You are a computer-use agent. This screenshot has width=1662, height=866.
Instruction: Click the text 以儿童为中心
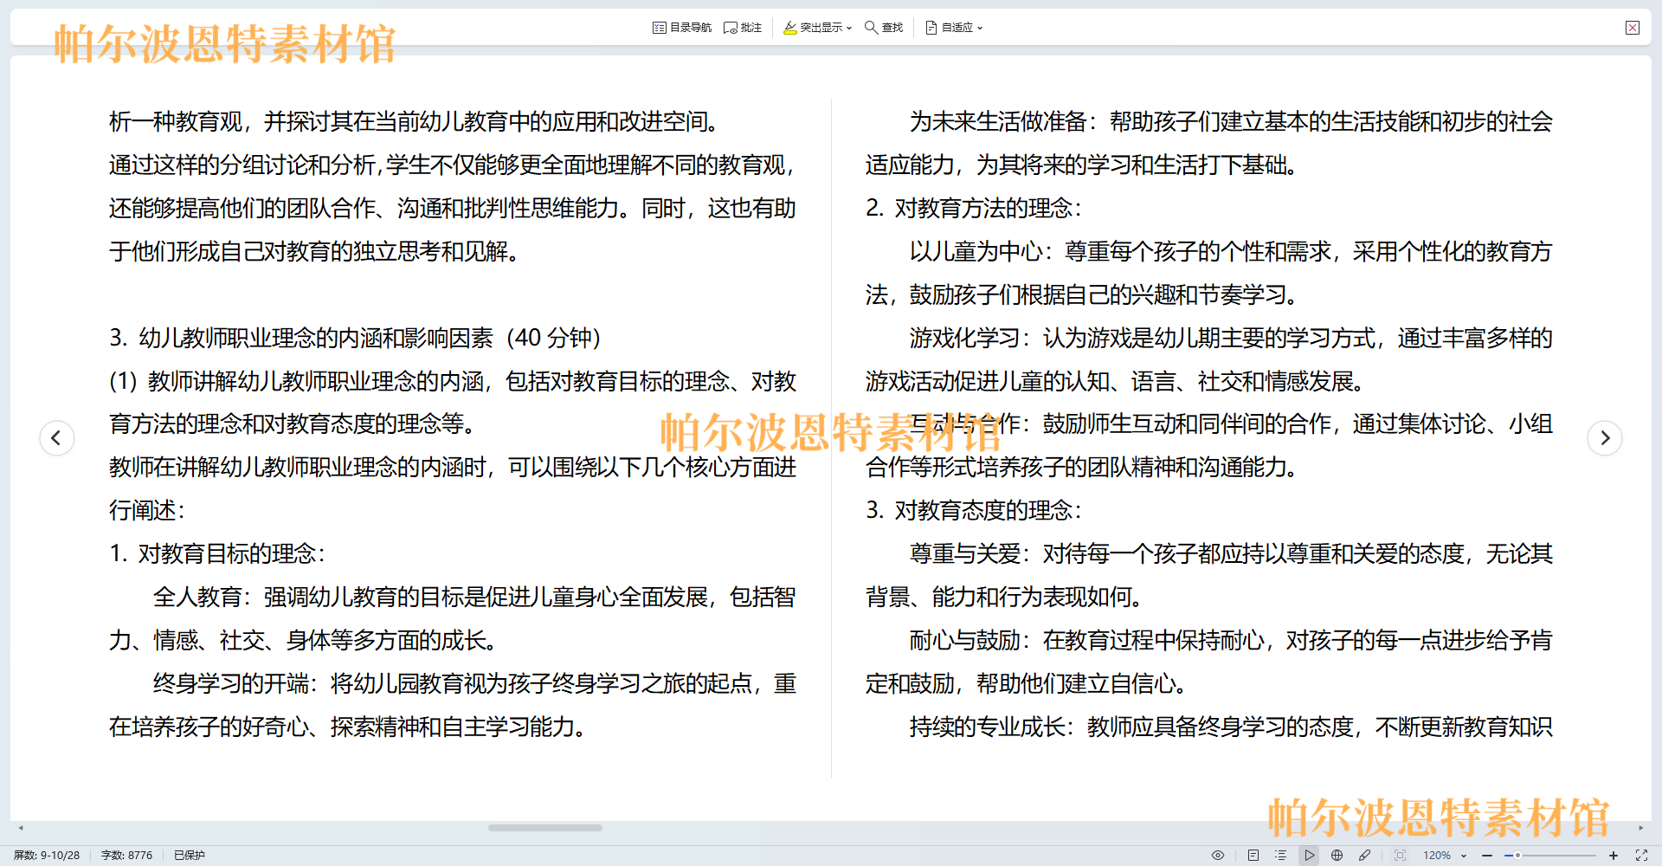976,251
